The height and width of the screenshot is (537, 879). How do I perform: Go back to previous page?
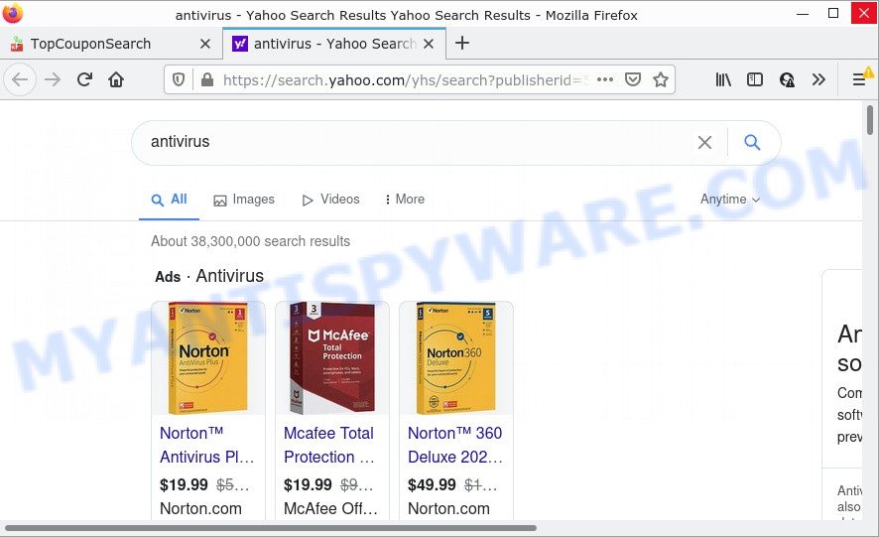point(20,79)
